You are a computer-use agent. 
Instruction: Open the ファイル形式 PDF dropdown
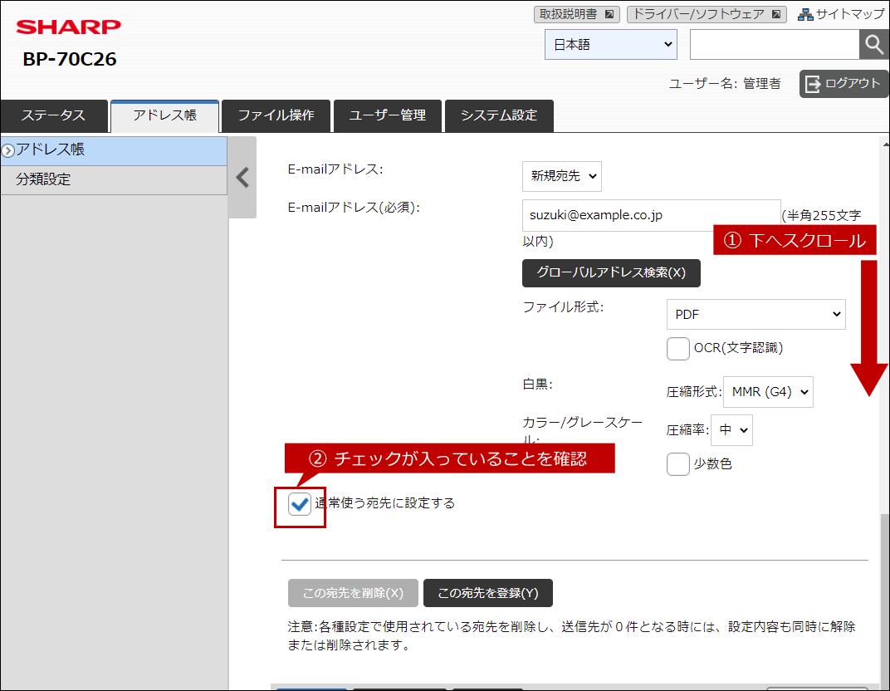(756, 315)
